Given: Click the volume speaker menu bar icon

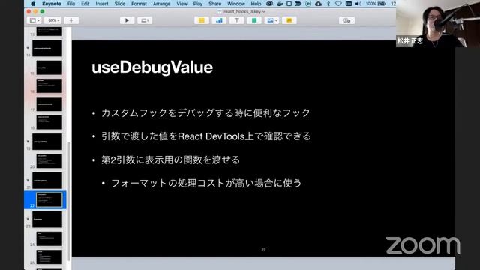Looking at the screenshot, I should click(x=358, y=4).
